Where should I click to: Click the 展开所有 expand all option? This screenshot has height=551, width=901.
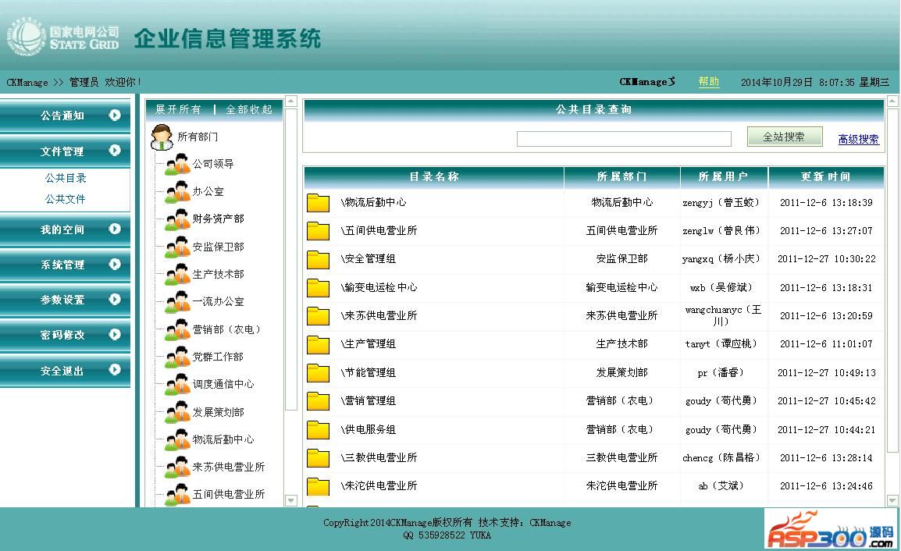pyautogui.click(x=178, y=109)
